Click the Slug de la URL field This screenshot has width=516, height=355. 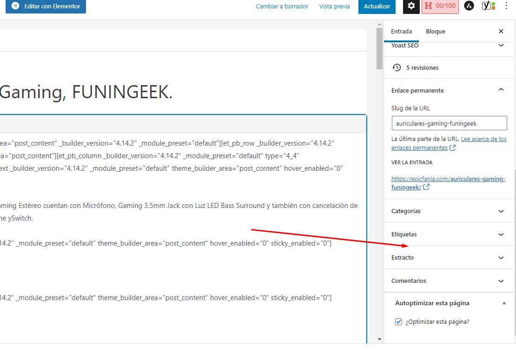coord(449,123)
